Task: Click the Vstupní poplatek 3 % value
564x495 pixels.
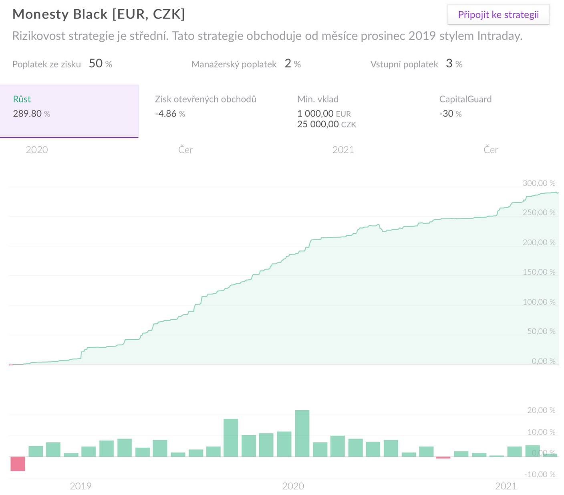Action: [416, 64]
